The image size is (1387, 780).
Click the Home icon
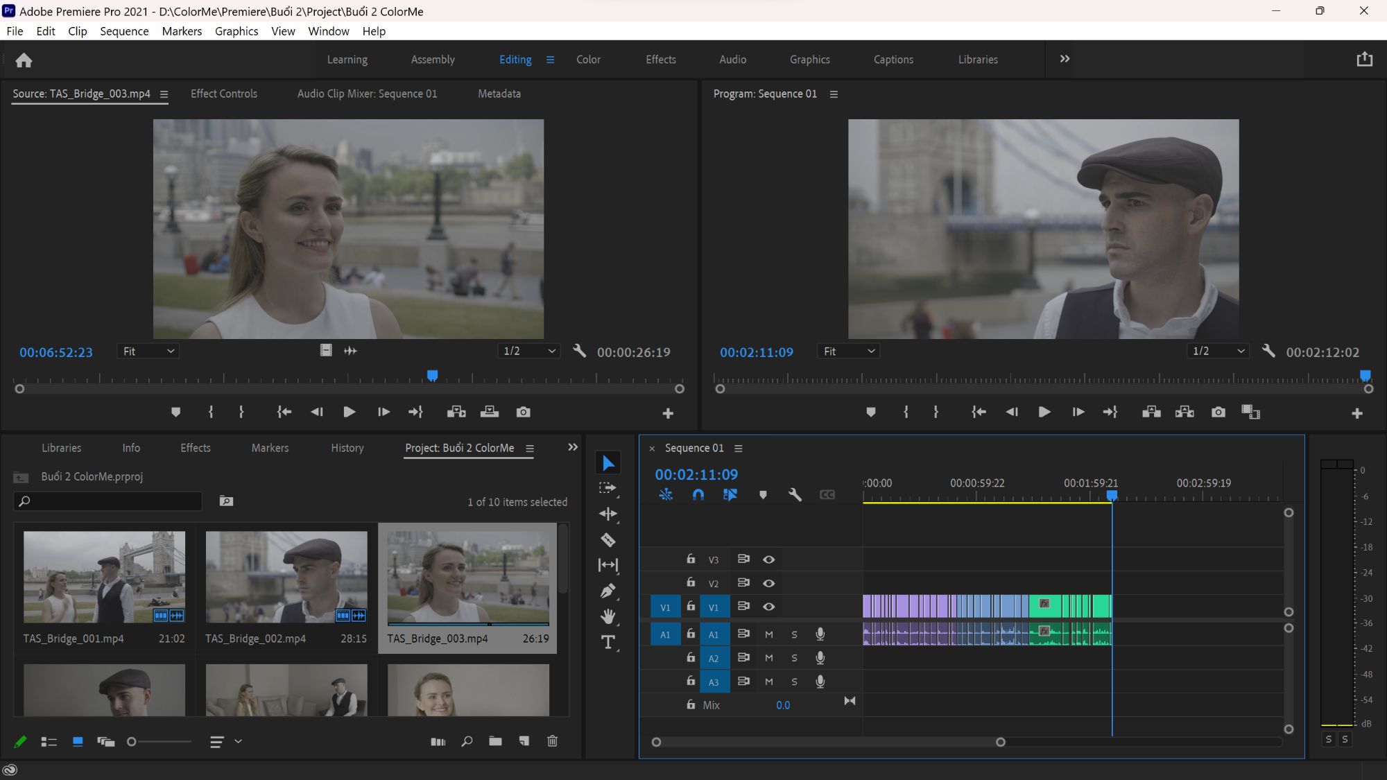pyautogui.click(x=24, y=60)
